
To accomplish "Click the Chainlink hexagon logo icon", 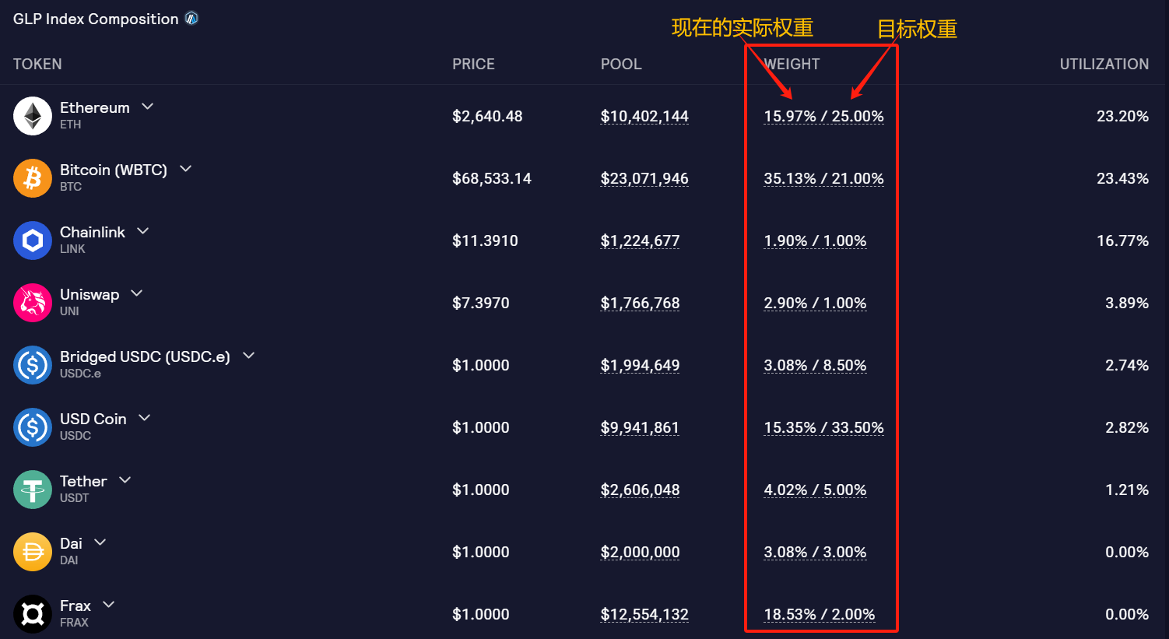I will pyautogui.click(x=33, y=241).
